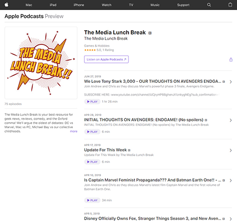Click the SUBSCRIBE HERE youtube URL text
Image resolution: width=237 pixels, height=221 pixels.
click(x=152, y=95)
